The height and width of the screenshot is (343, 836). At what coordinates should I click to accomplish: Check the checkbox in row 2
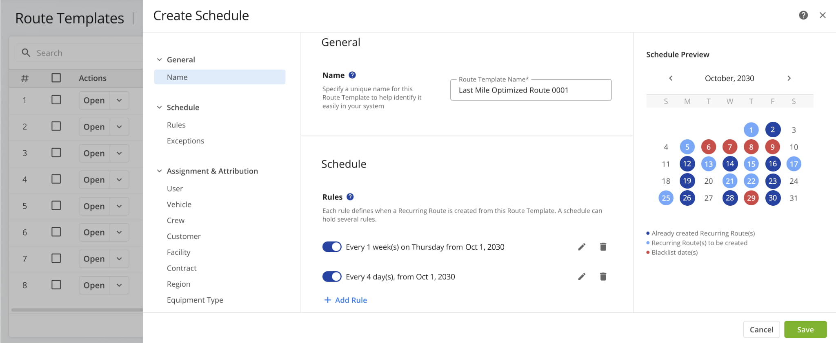click(56, 126)
